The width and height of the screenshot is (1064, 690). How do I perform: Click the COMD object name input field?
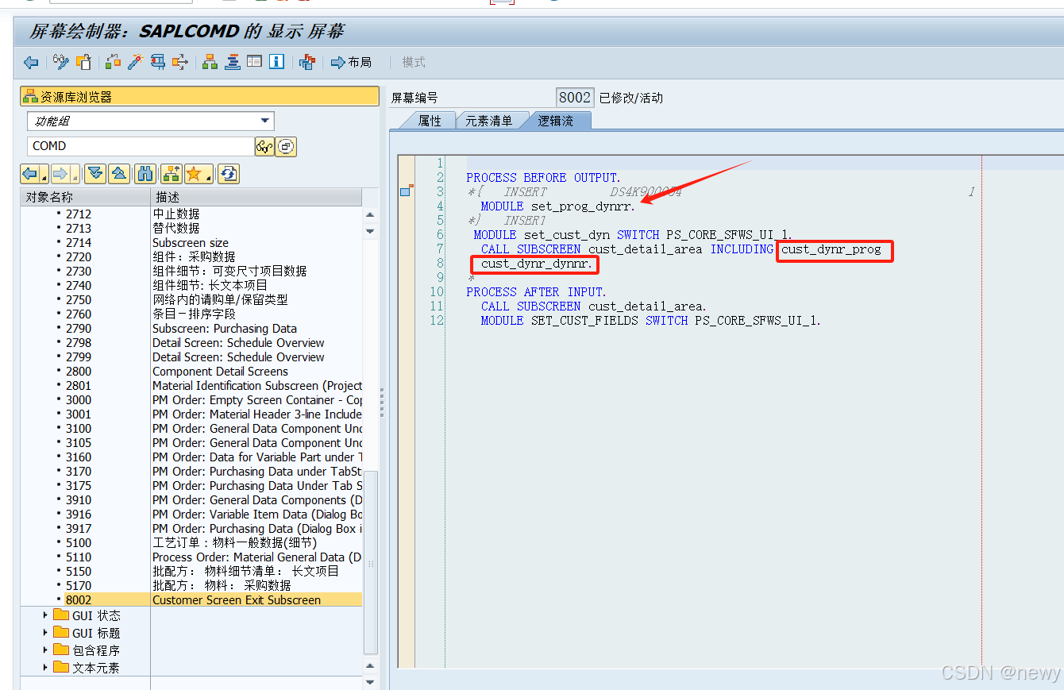tap(141, 146)
